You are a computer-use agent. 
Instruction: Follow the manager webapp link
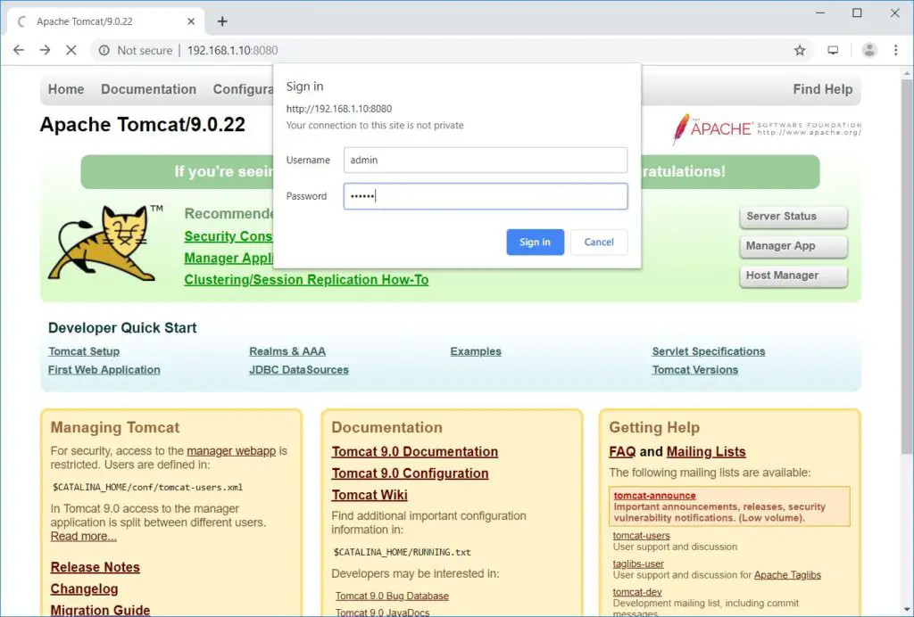pyautogui.click(x=231, y=451)
